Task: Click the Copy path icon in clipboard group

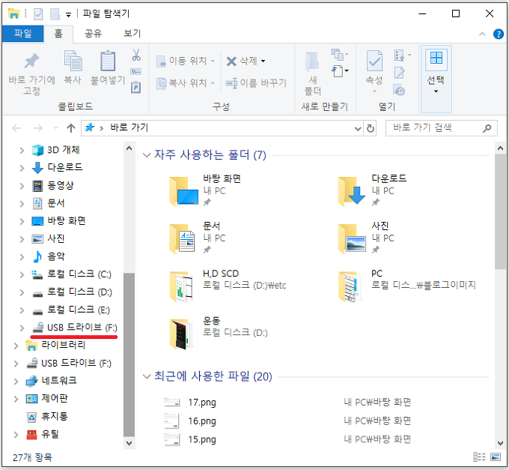Action: click(135, 71)
